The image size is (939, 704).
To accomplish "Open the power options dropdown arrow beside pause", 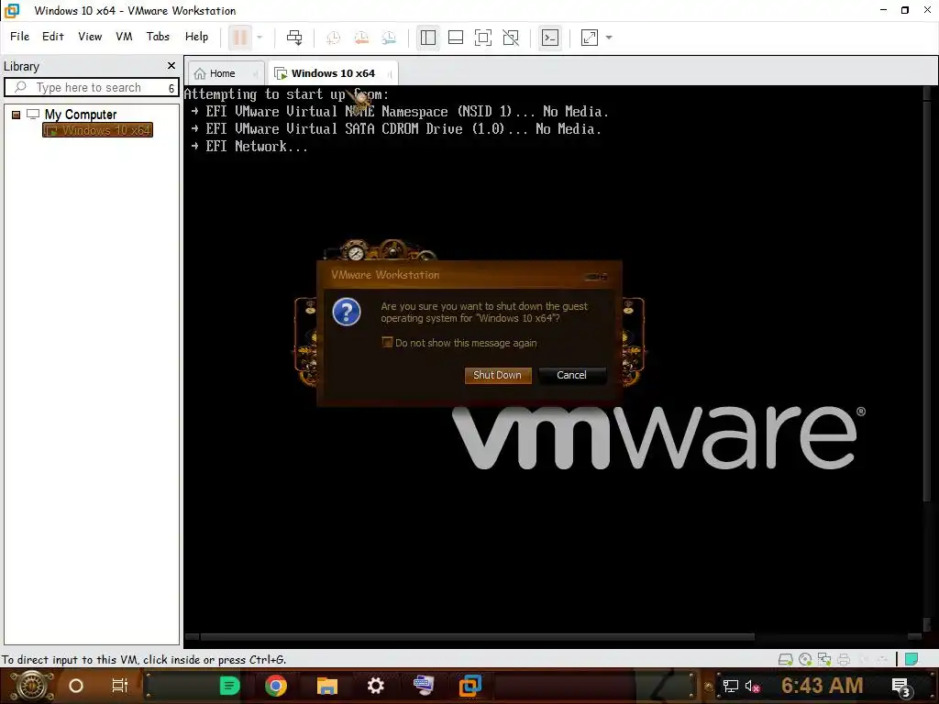I will pyautogui.click(x=260, y=38).
